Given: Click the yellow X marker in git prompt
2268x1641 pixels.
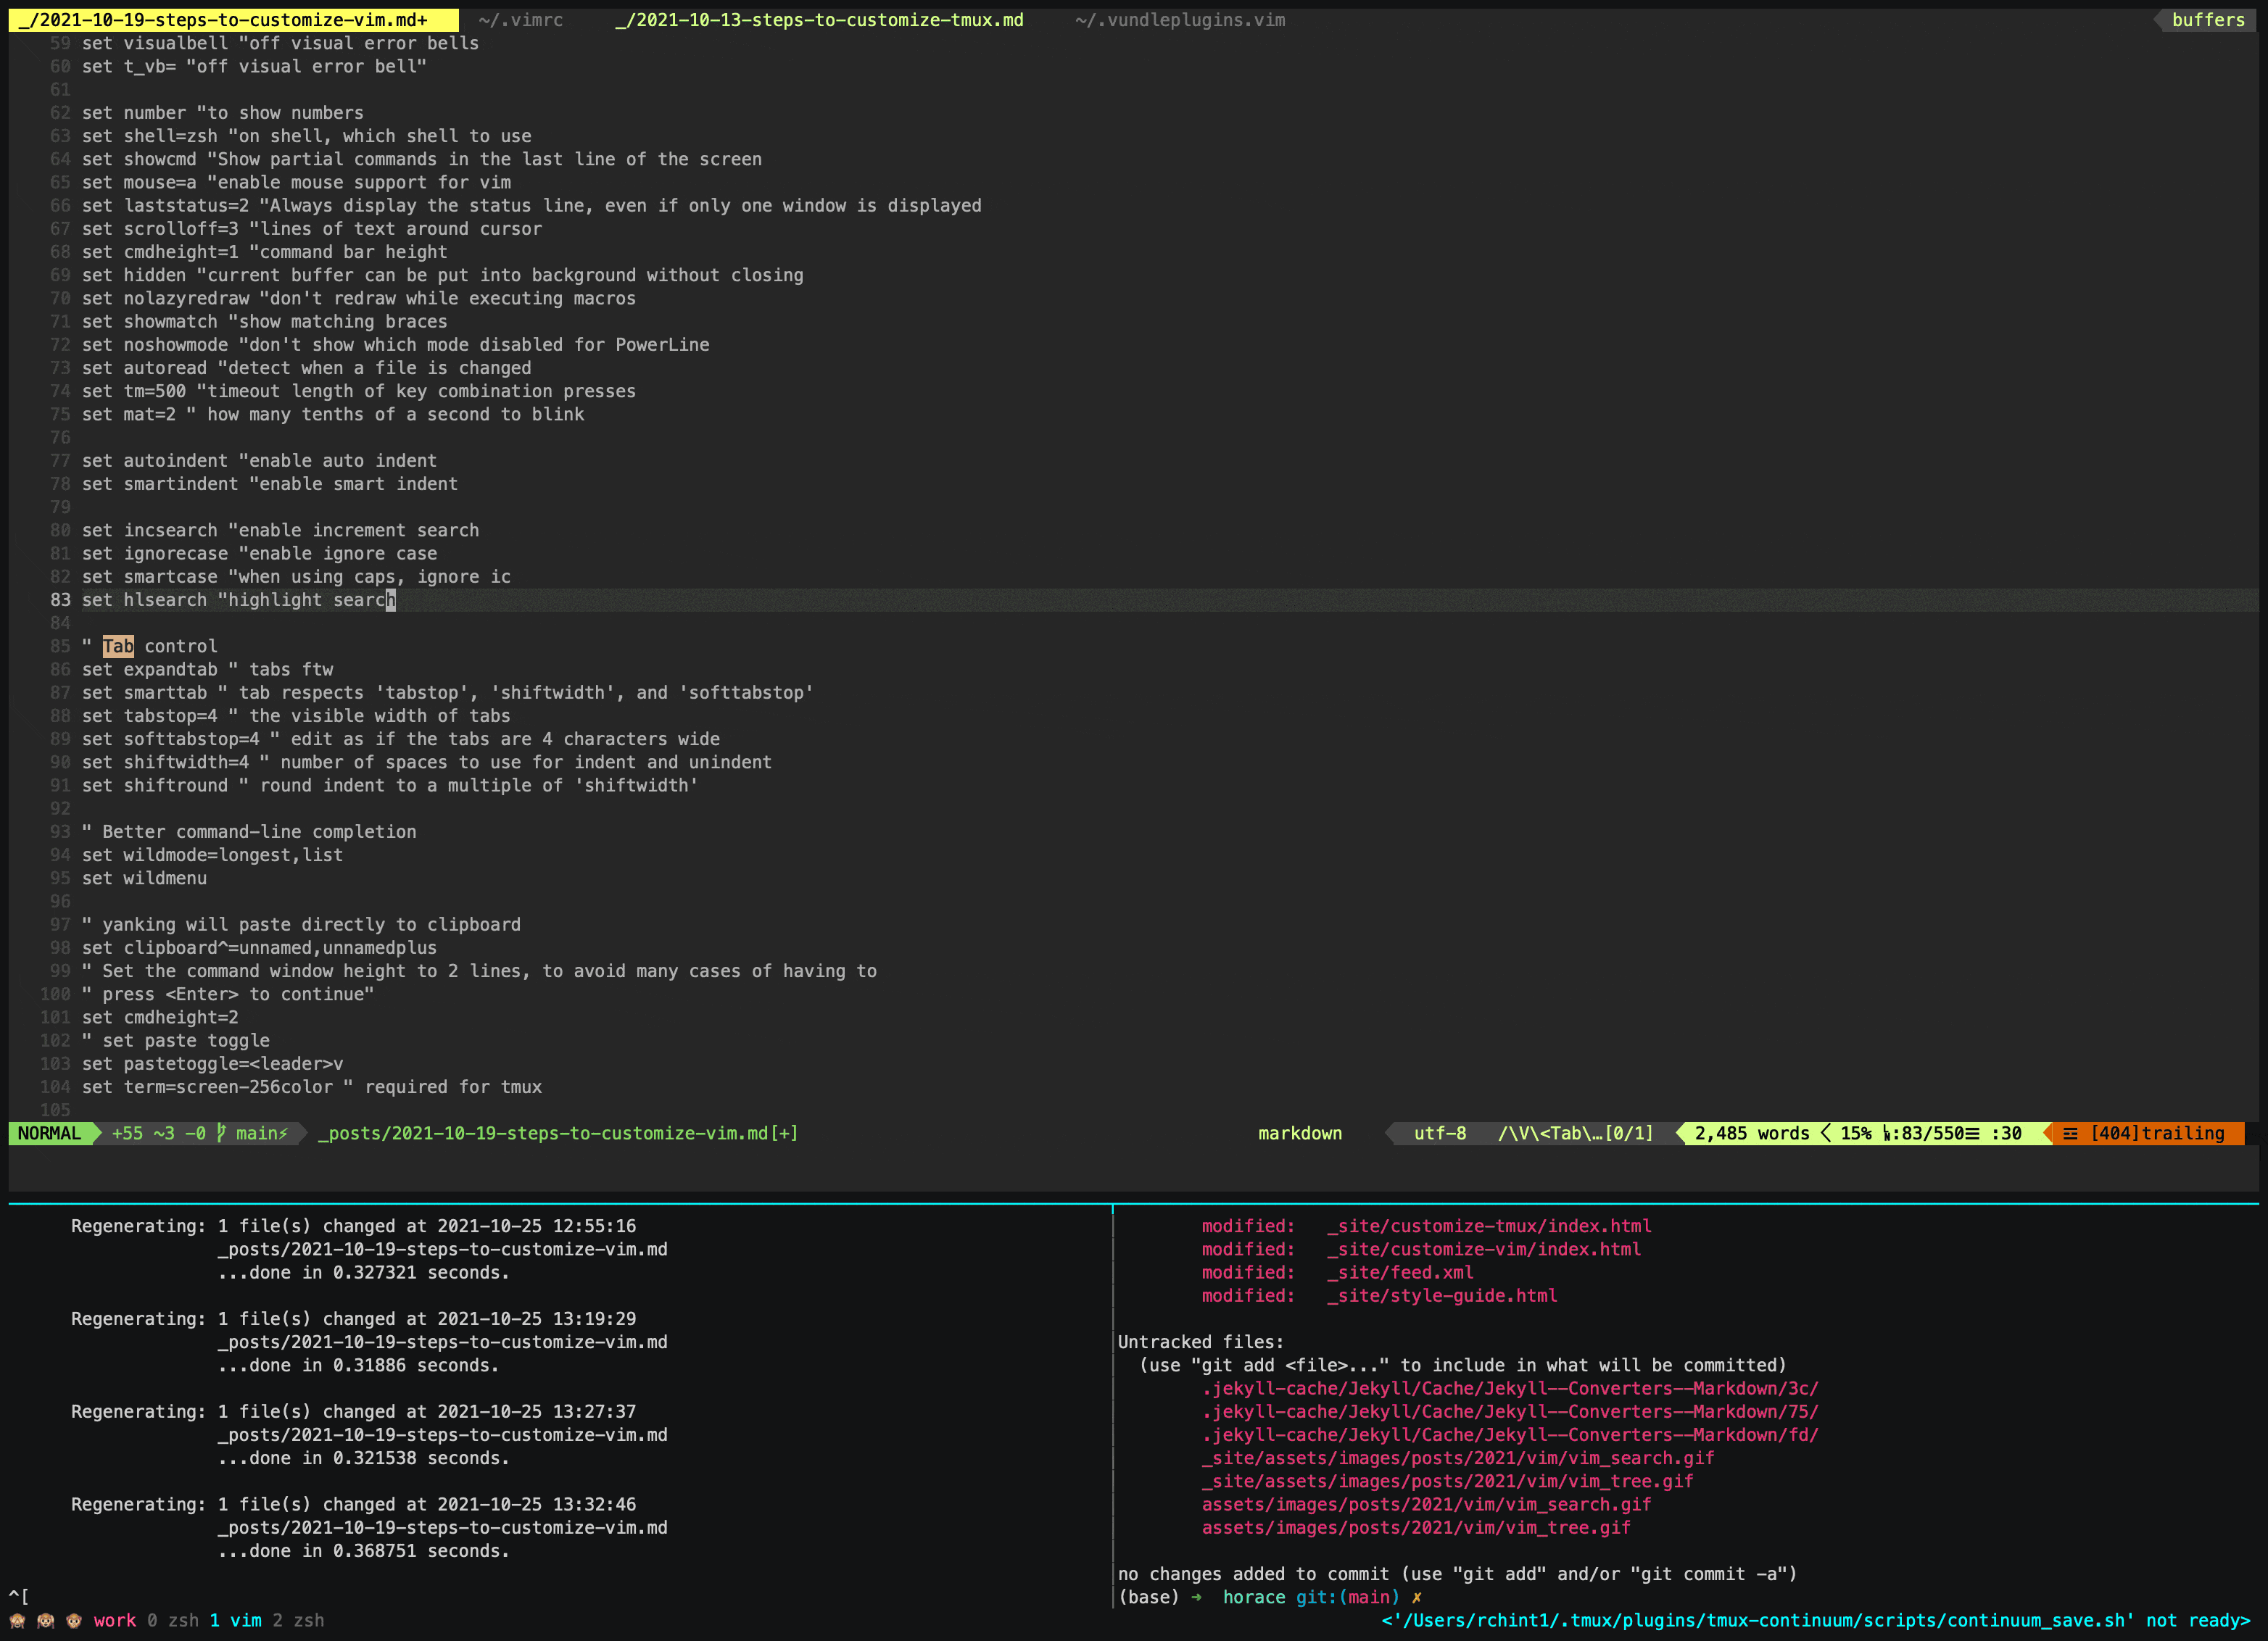Looking at the screenshot, I should pos(1416,1597).
